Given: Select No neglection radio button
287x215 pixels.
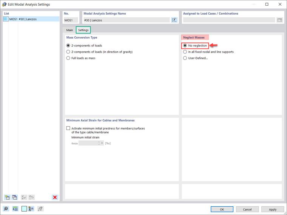Looking at the screenshot, I should pos(185,46).
